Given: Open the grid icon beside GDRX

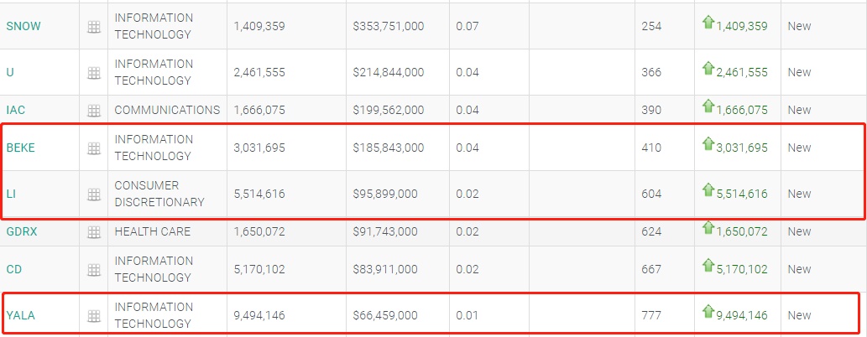Looking at the screenshot, I should coord(94,232).
